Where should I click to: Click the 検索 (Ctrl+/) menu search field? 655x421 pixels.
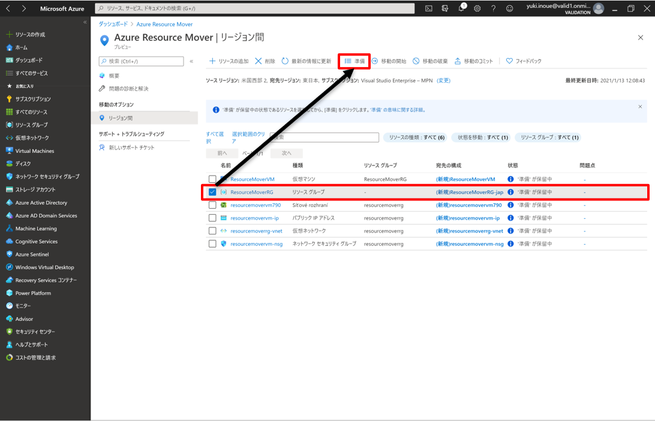pyautogui.click(x=141, y=61)
